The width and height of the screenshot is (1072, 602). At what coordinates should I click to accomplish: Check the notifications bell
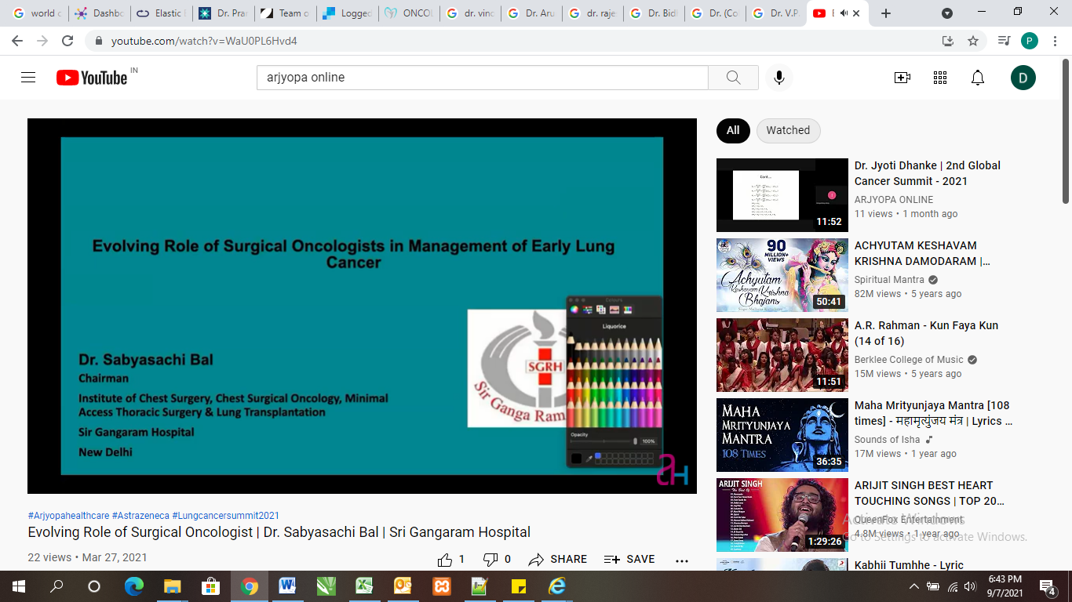coord(978,78)
